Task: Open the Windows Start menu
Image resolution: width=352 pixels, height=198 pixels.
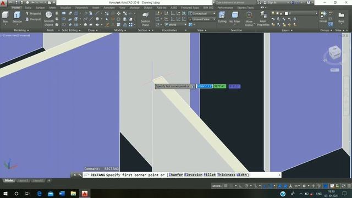Action: coord(5,194)
